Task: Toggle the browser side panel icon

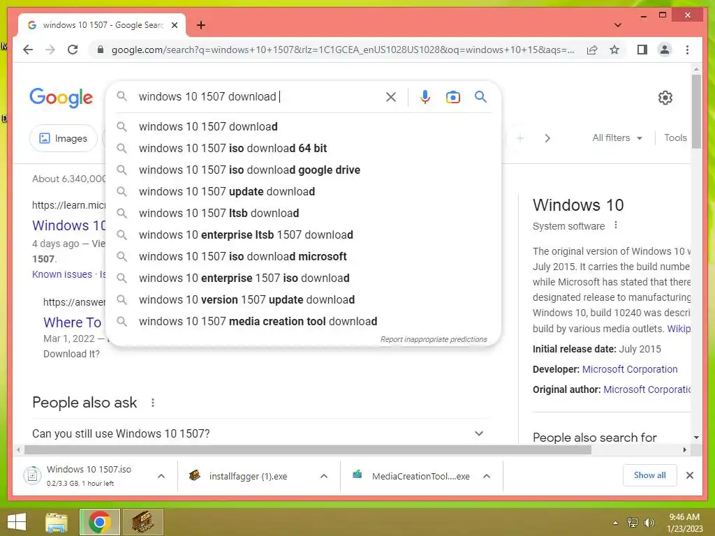Action: click(x=642, y=50)
